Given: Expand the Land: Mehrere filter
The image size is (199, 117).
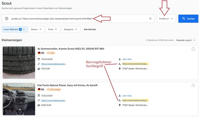Looking at the screenshot, I should point(15,29).
